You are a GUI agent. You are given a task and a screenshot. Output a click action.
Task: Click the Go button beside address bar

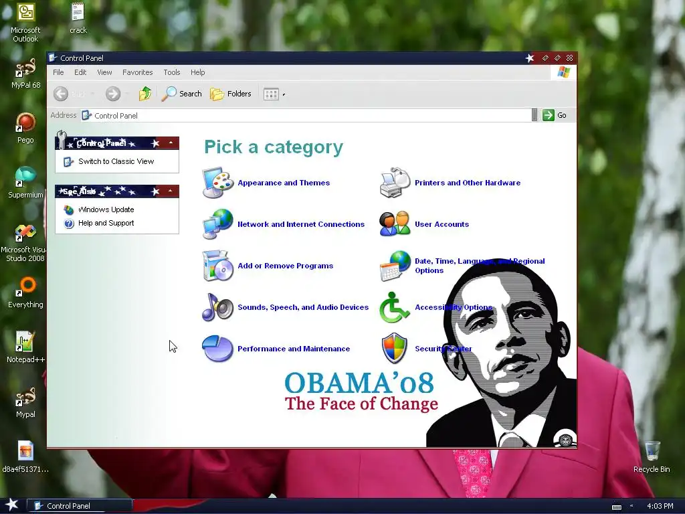[x=555, y=115]
